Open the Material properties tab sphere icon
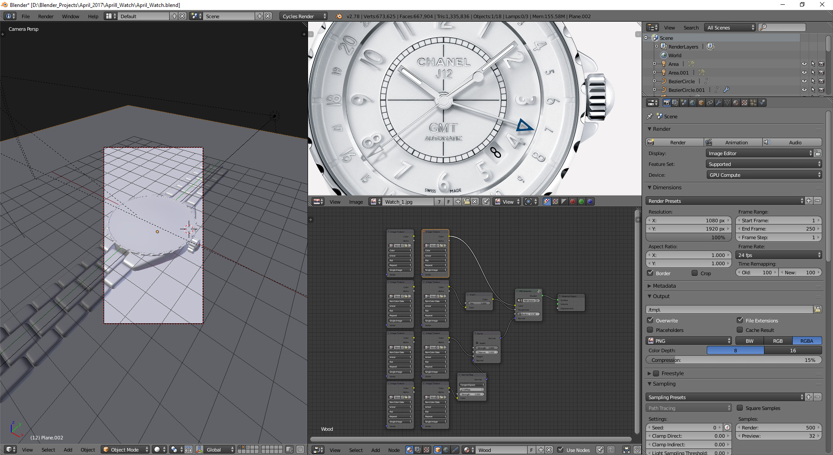The height and width of the screenshot is (455, 833). [736, 103]
